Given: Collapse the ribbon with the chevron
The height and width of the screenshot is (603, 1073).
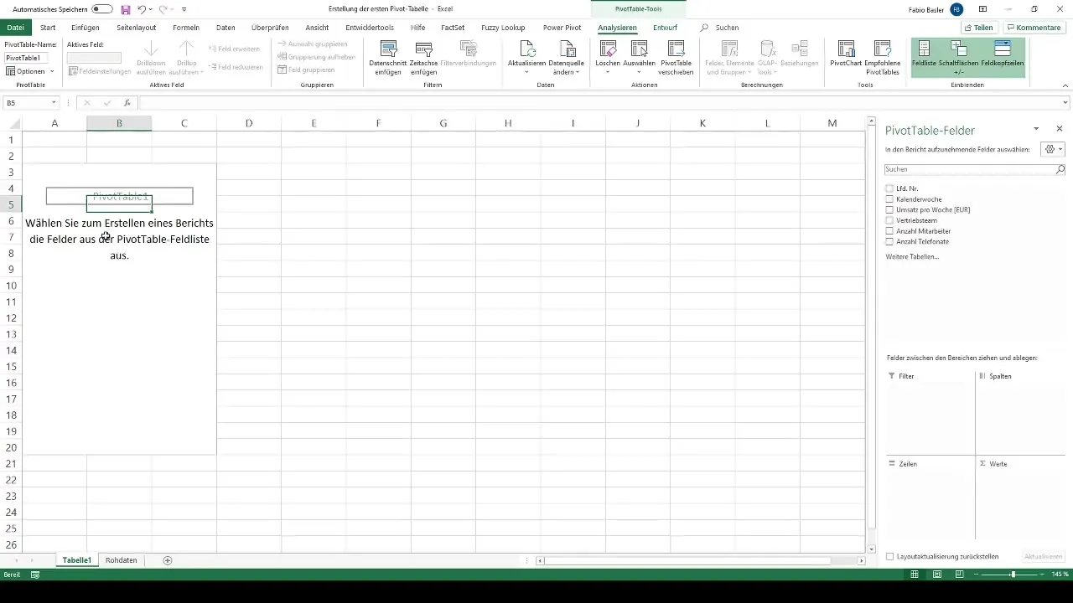Looking at the screenshot, I should 1065,85.
